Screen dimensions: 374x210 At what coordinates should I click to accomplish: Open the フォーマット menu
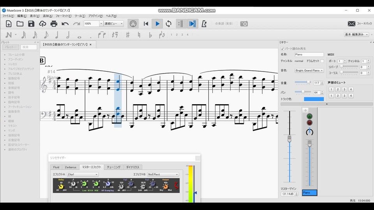point(64,16)
